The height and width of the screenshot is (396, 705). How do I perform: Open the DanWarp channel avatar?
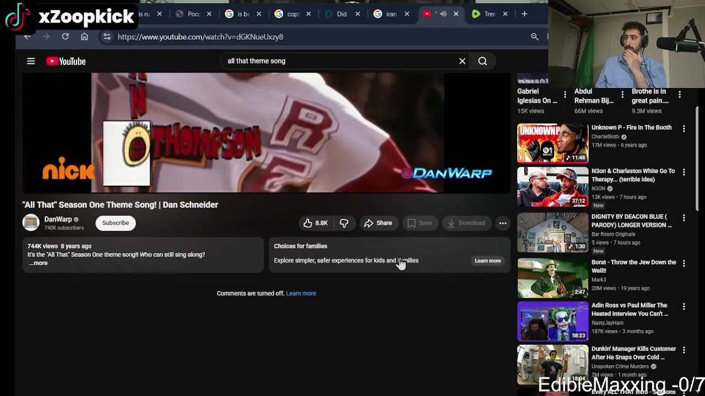click(31, 222)
